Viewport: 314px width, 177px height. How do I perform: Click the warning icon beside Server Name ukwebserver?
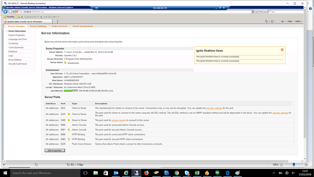pyautogui.click(x=65, y=63)
